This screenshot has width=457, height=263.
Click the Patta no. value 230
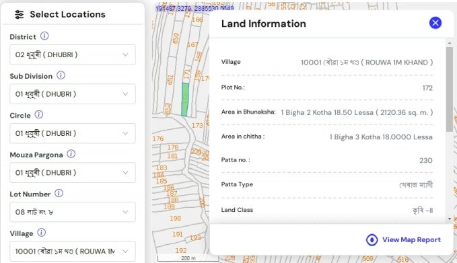point(426,161)
